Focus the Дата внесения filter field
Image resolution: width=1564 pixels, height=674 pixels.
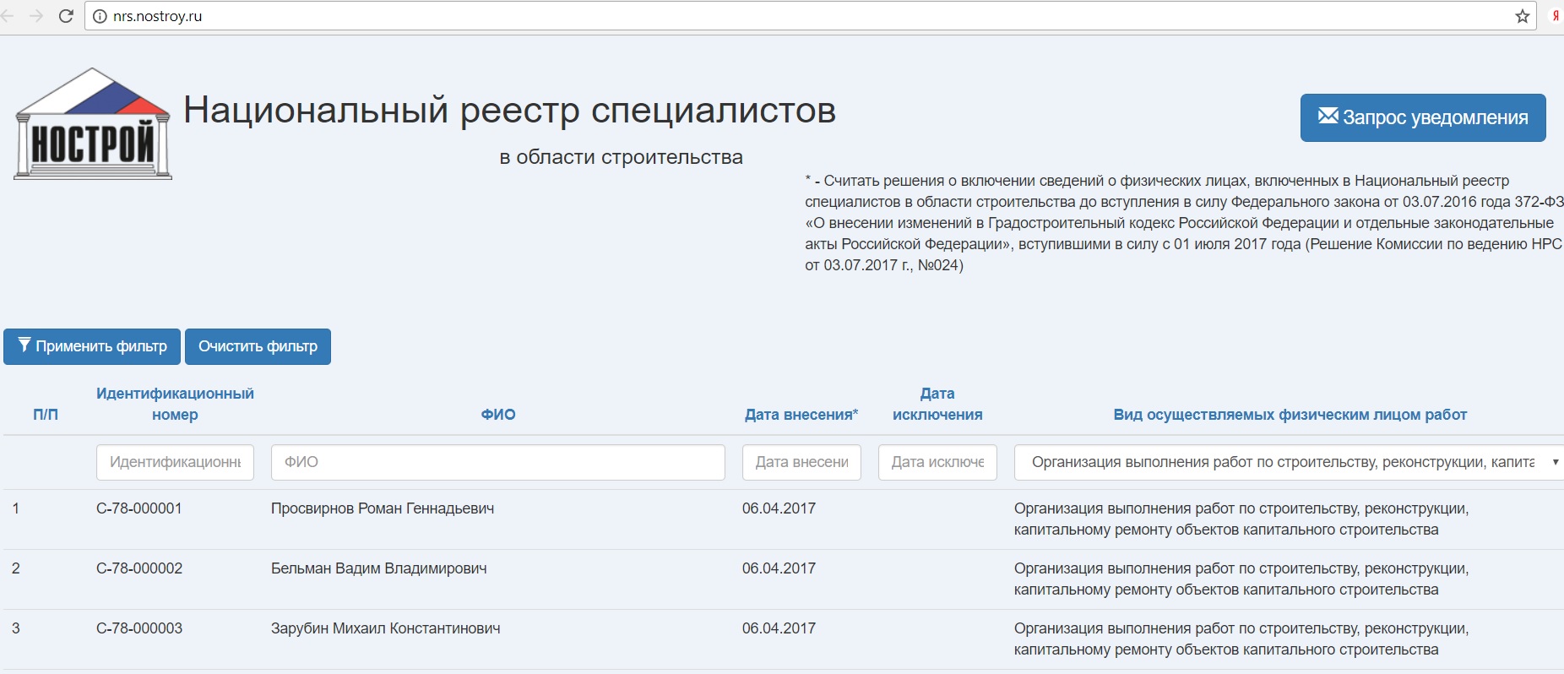[x=801, y=462]
